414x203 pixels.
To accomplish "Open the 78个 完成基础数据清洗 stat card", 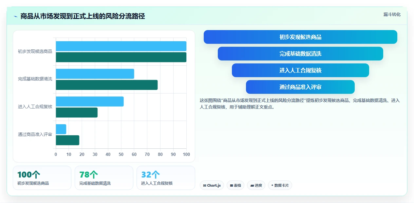I will pyautogui.click(x=104, y=178).
